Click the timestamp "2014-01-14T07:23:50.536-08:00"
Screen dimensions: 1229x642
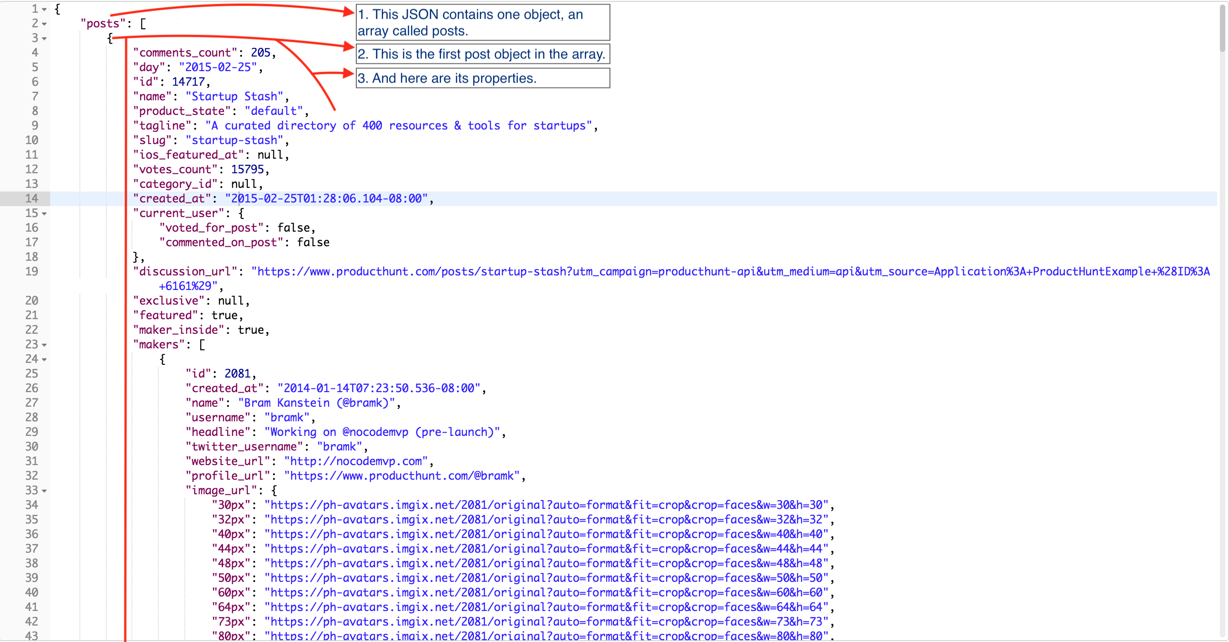click(379, 388)
